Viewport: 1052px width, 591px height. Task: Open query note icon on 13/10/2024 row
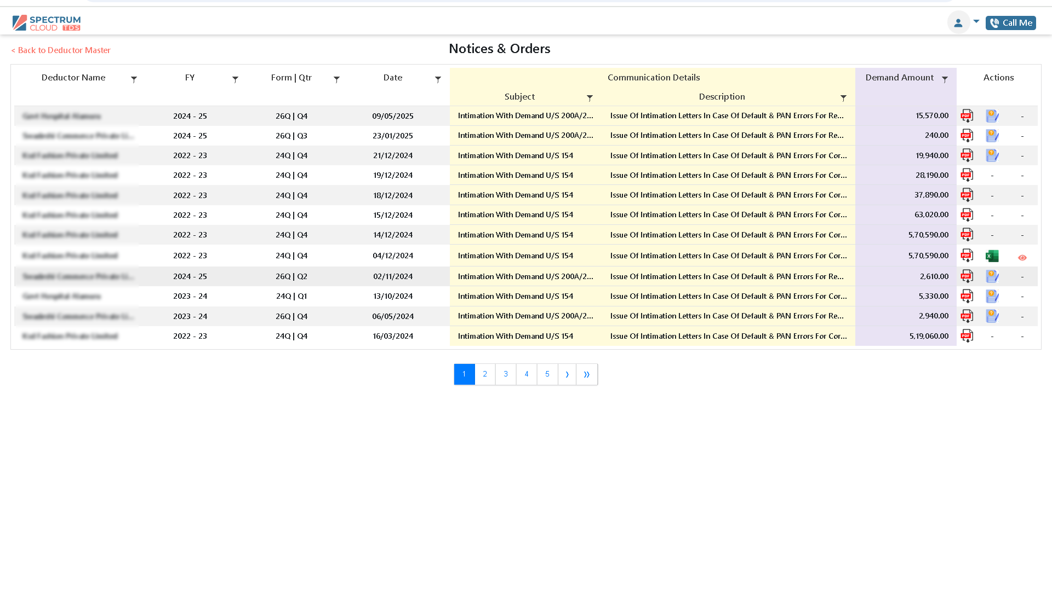[x=992, y=296]
